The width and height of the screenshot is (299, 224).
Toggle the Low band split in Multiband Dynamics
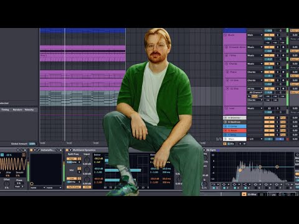point(72,179)
